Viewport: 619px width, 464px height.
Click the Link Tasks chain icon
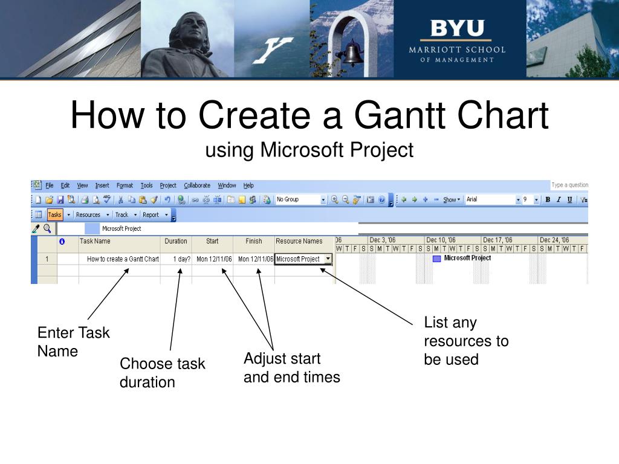(x=195, y=199)
